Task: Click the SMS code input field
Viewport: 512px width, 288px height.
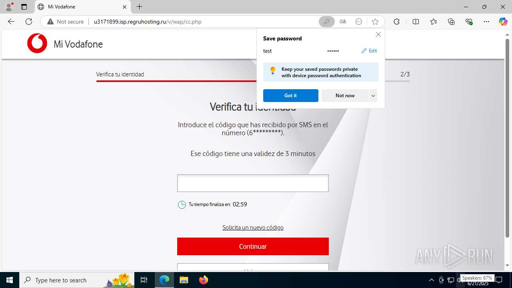Action: (x=253, y=183)
